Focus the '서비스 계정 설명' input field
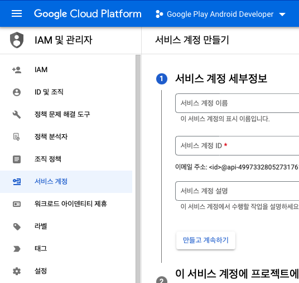299x283 pixels. click(237, 191)
